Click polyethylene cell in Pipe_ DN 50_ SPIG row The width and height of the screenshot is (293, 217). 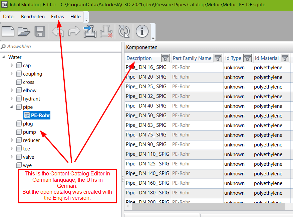tap(268, 116)
